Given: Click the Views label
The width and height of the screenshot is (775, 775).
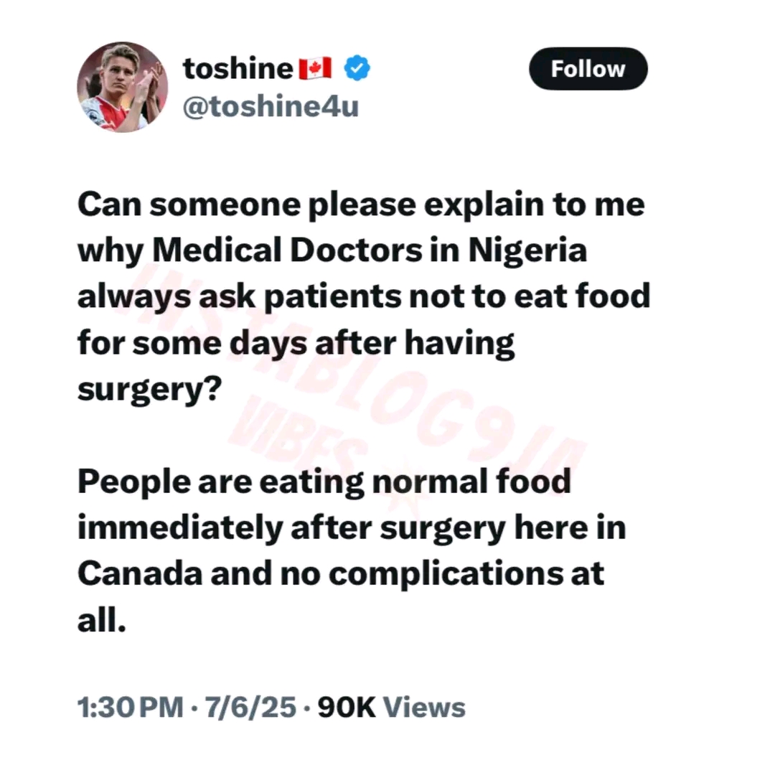Looking at the screenshot, I should point(425,707).
